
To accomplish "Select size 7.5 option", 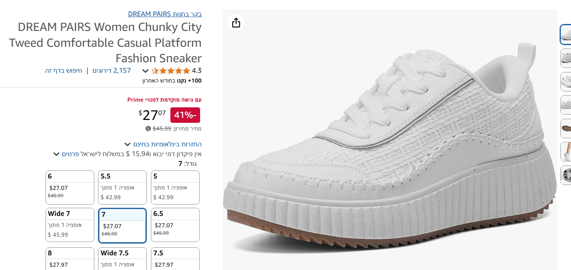I will tap(175, 259).
